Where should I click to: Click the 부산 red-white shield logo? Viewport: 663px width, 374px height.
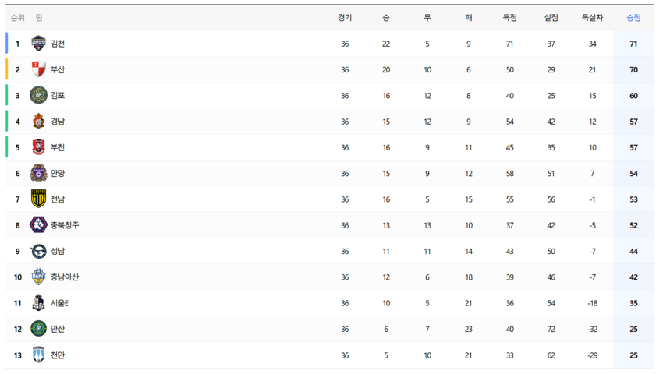38,69
